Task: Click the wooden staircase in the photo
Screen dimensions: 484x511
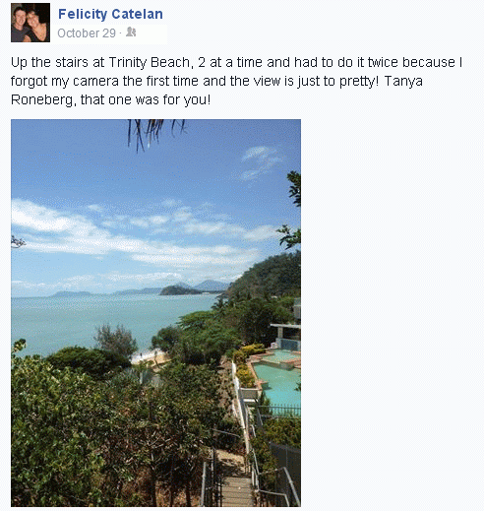Action: [x=236, y=487]
